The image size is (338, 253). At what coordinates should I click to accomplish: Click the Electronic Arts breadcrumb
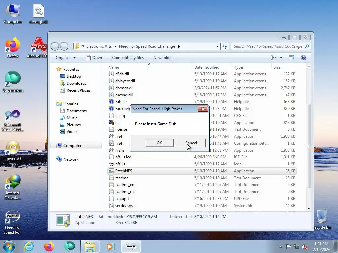pos(99,46)
